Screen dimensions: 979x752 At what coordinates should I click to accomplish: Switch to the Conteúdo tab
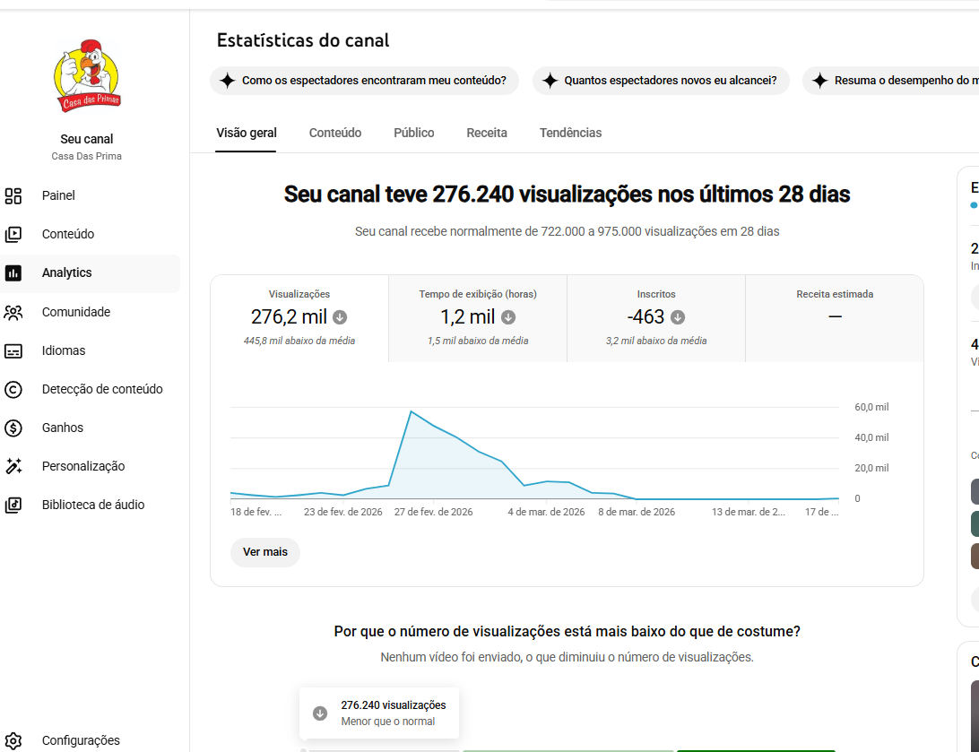[335, 133]
